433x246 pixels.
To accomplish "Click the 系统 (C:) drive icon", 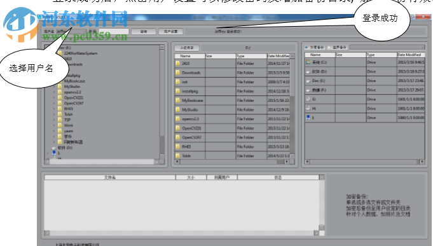I will pos(308,62).
